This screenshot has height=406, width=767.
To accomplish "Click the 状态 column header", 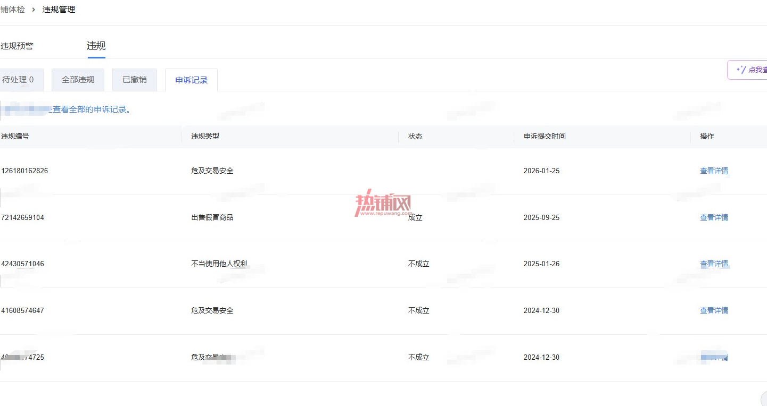I will pyautogui.click(x=415, y=136).
